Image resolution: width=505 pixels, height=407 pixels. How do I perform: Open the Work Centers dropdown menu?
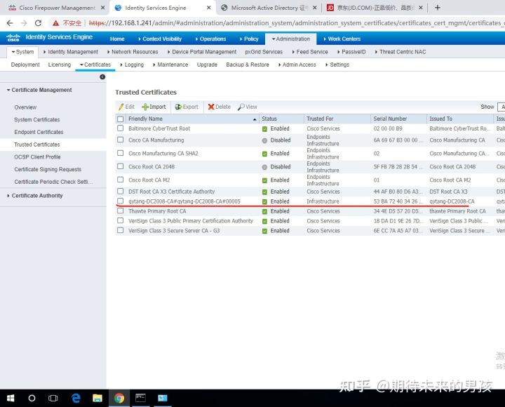(x=342, y=39)
